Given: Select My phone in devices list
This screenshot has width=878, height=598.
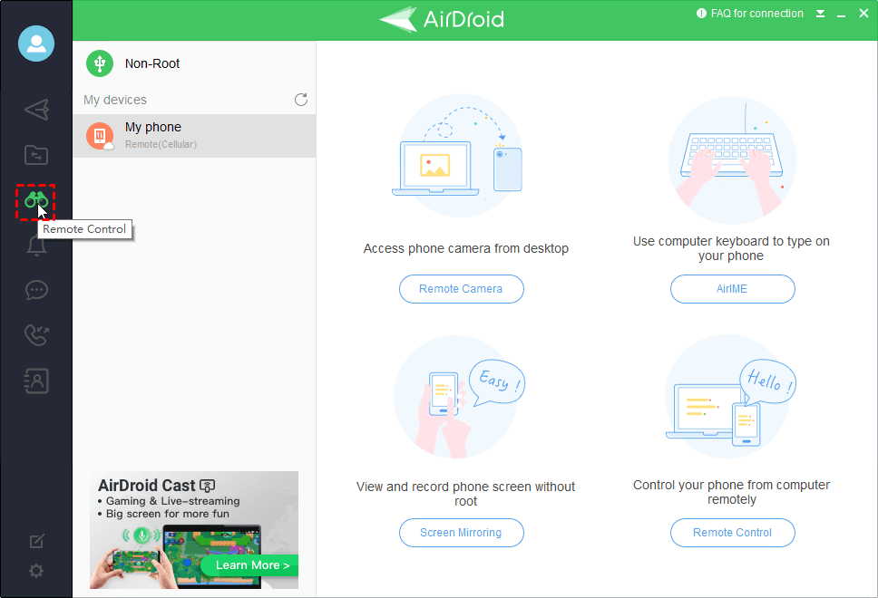Looking at the screenshot, I should pyautogui.click(x=194, y=136).
